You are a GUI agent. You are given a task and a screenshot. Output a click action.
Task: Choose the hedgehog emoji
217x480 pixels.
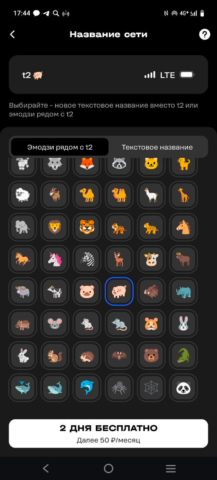[87, 355]
